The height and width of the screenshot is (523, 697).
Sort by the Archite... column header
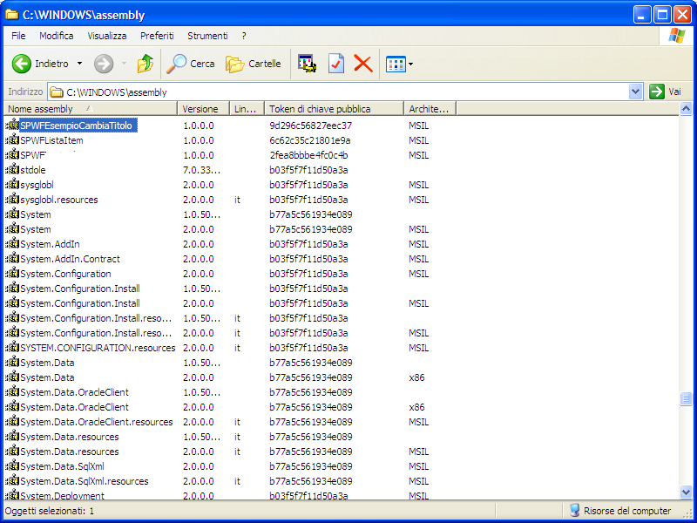430,109
